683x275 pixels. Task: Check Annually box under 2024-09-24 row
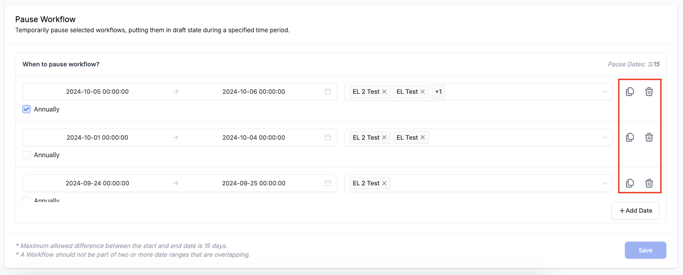coord(26,199)
